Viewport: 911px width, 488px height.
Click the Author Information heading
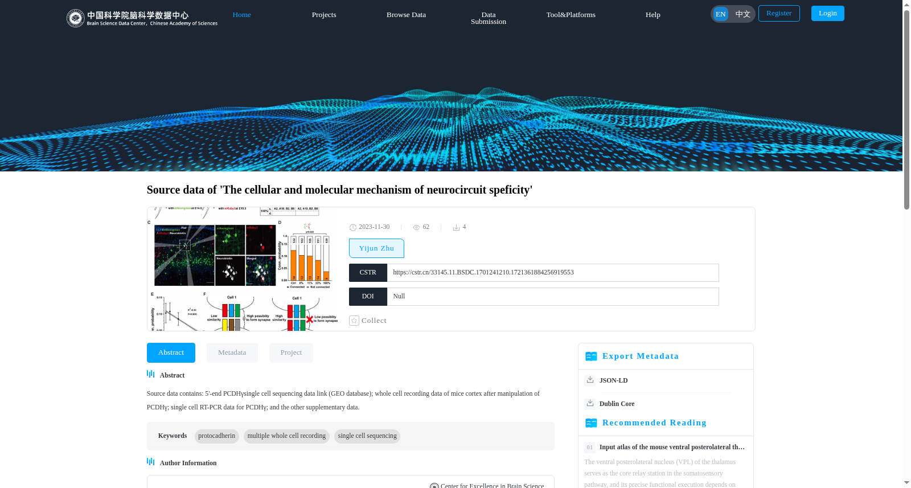[188, 463]
